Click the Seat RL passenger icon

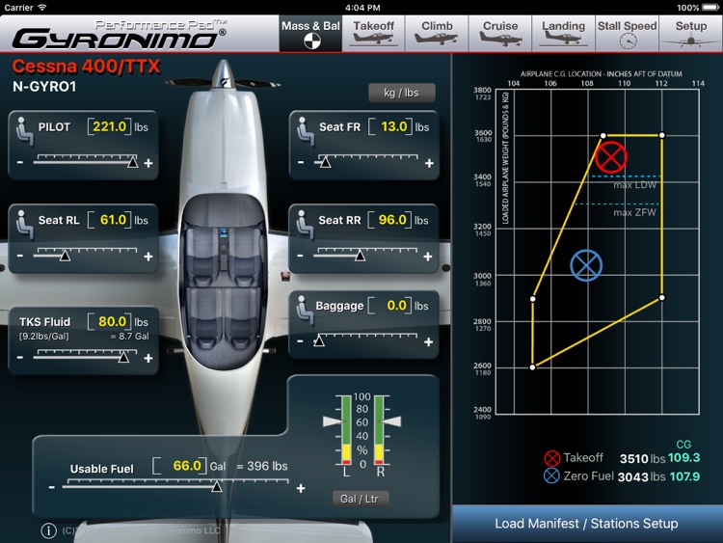pos(24,224)
